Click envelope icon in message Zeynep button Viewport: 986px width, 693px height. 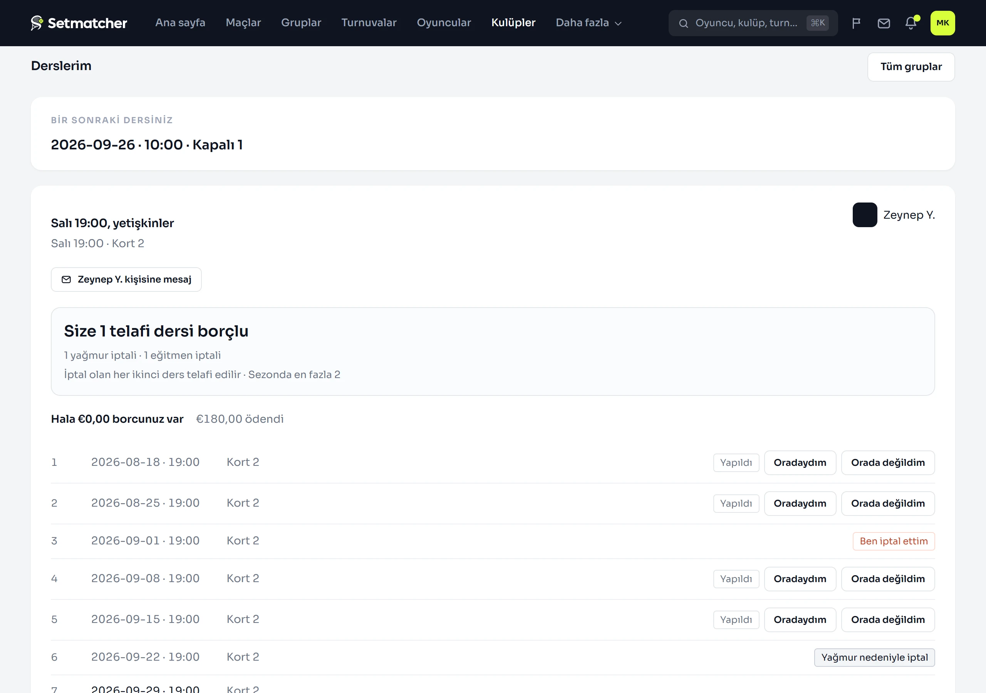pyautogui.click(x=66, y=280)
